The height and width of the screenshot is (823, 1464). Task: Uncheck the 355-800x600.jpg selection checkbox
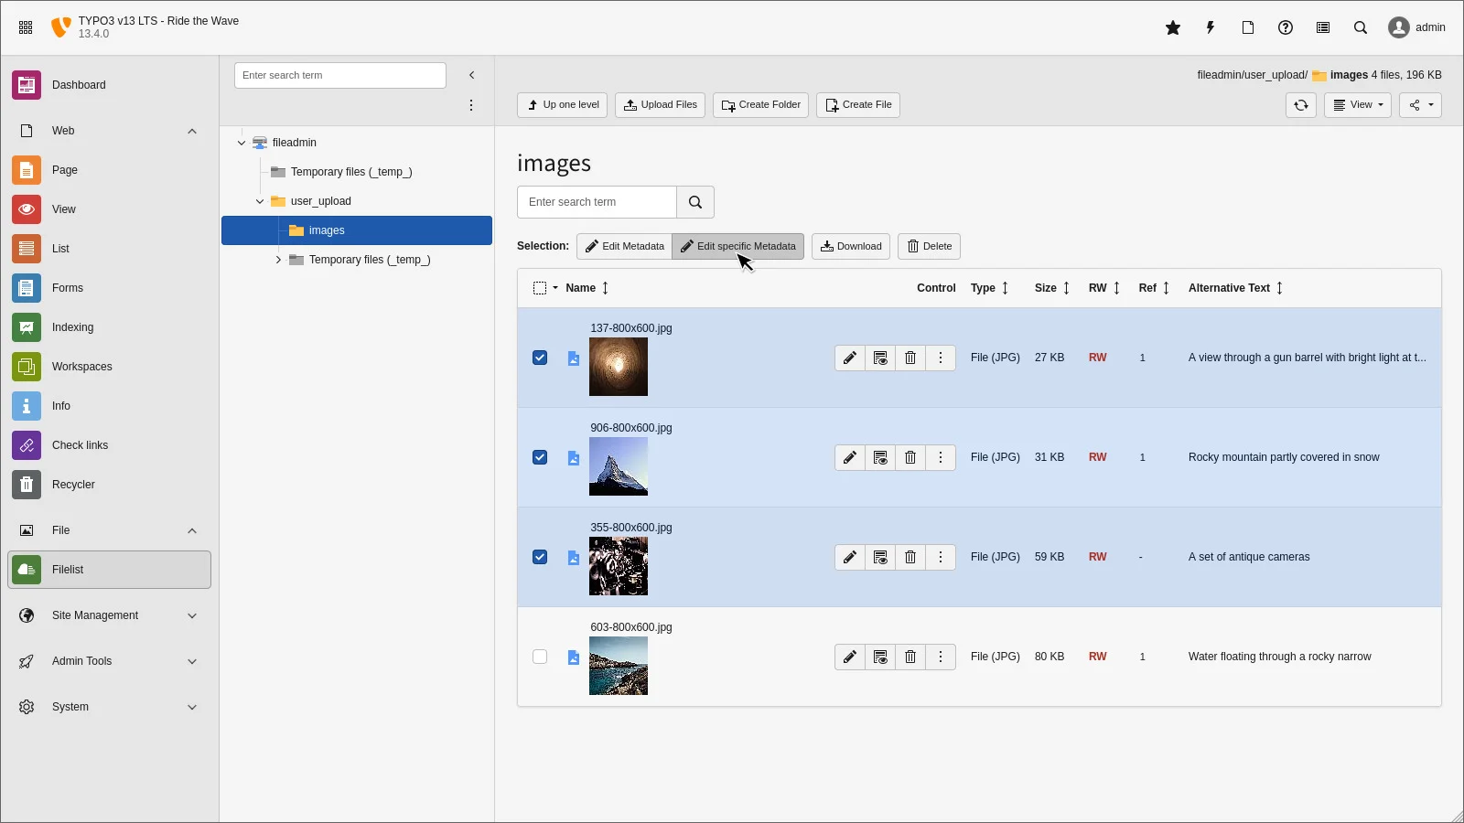[x=540, y=557]
